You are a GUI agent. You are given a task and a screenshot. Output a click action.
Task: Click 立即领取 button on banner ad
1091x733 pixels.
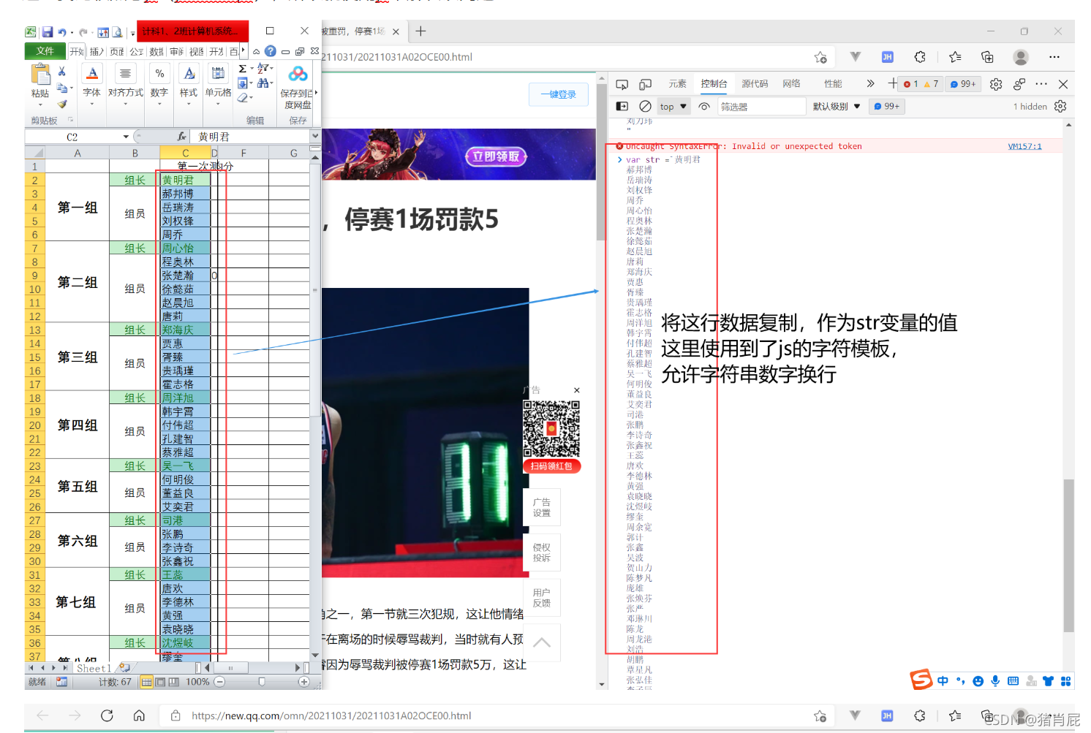pos(496,156)
